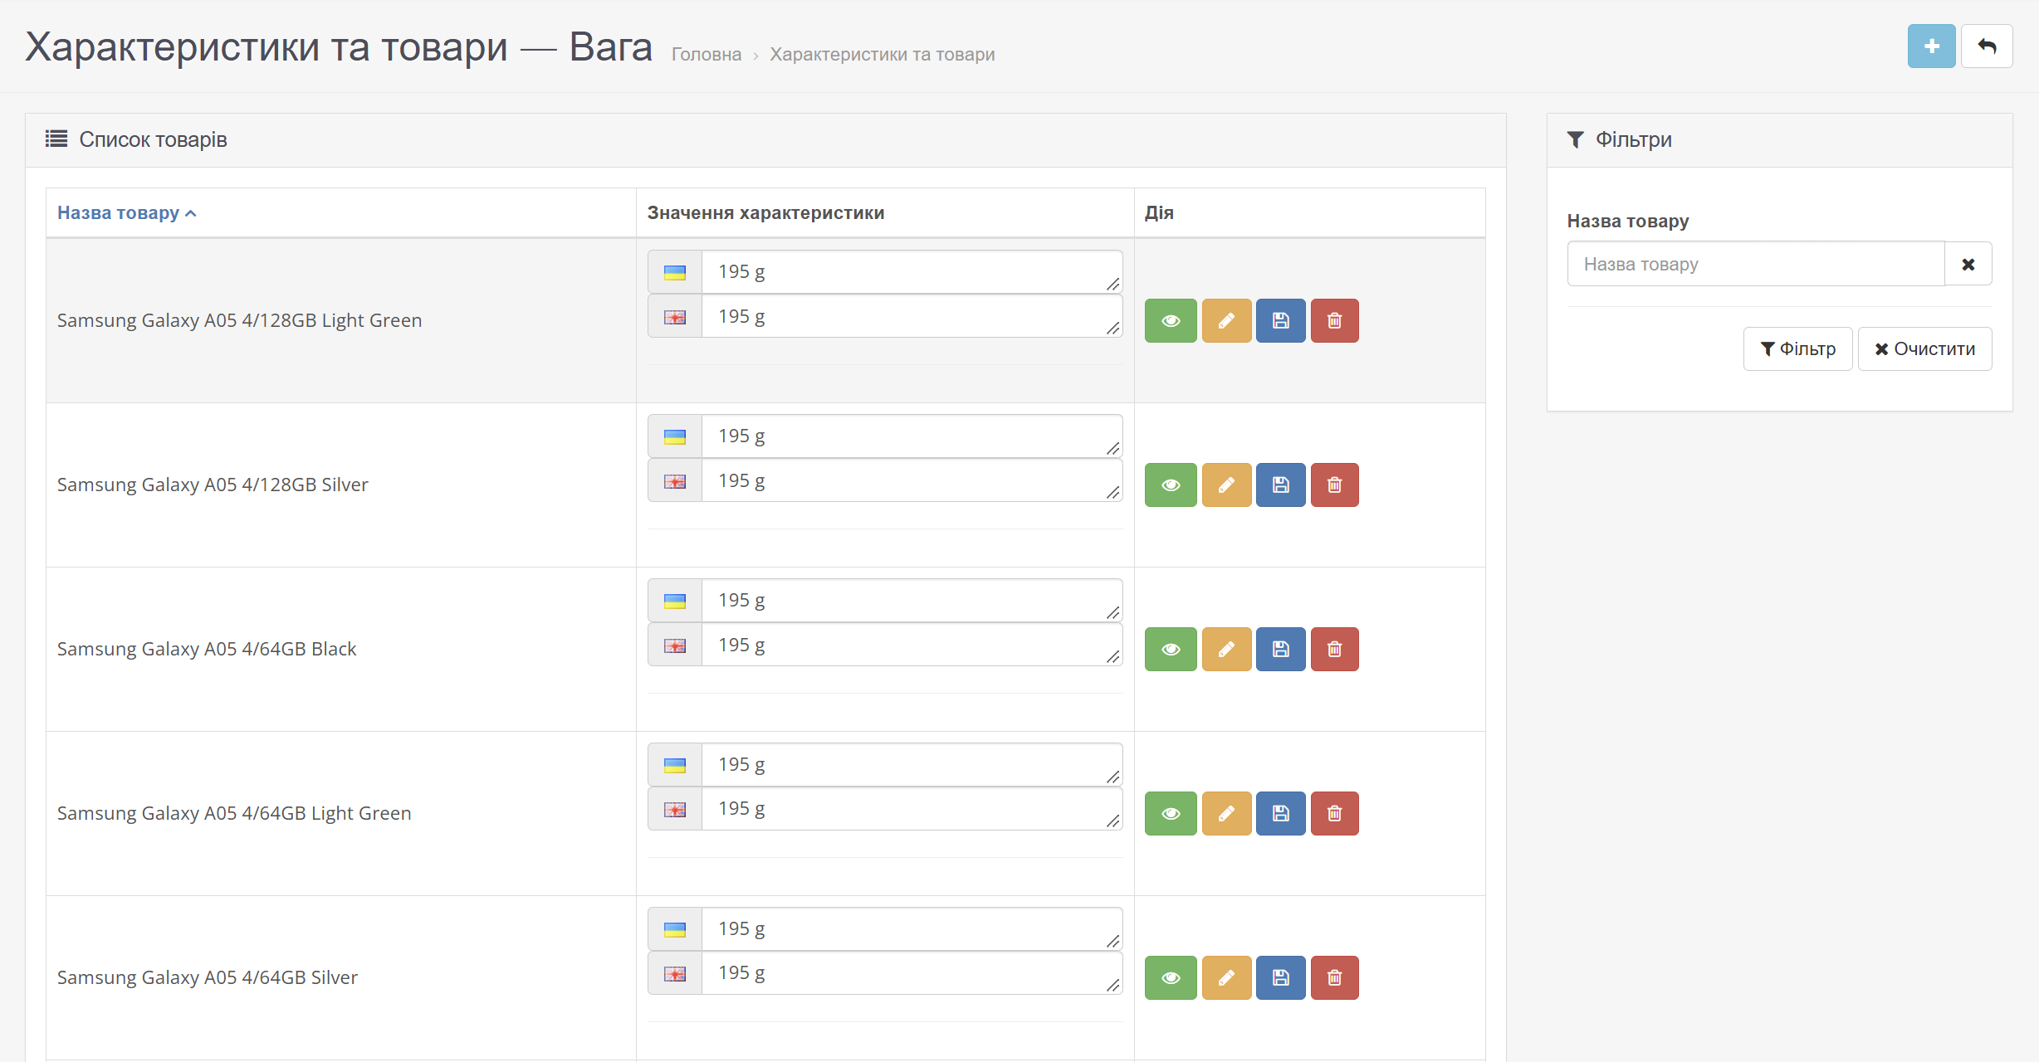
Task: Delete Samsung Galaxy A05 4/64GB Light Green row
Action: pos(1335,813)
